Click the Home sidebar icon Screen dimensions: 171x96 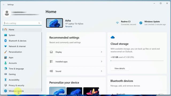[5, 30]
